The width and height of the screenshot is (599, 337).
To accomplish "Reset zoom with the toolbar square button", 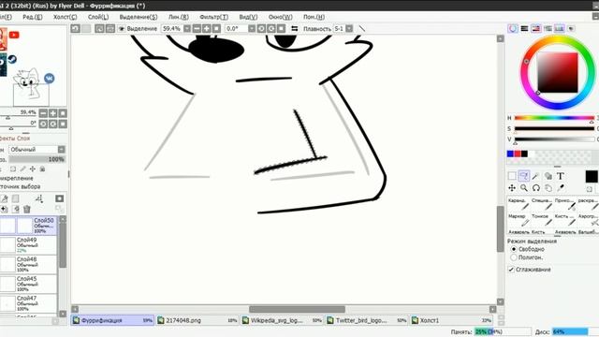I will coord(216,29).
